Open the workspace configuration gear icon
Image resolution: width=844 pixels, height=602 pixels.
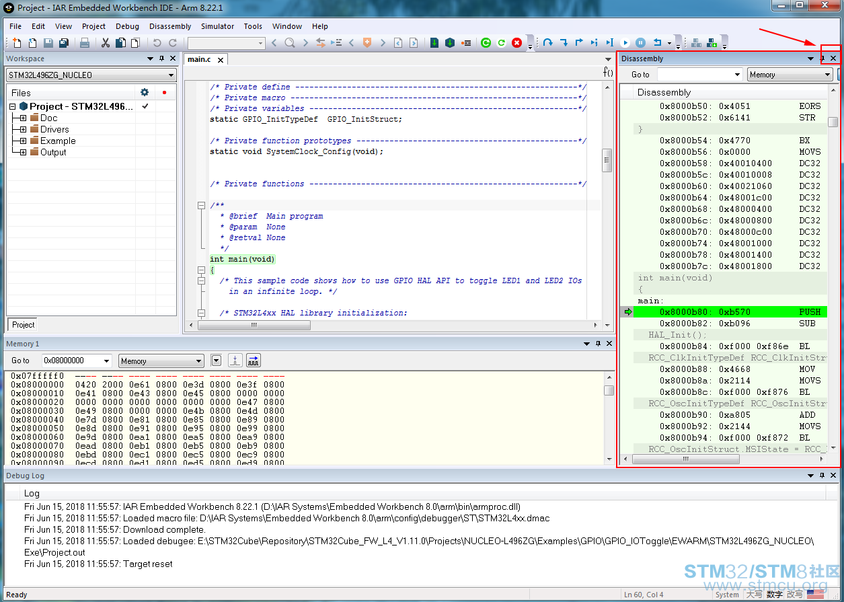[x=145, y=92]
